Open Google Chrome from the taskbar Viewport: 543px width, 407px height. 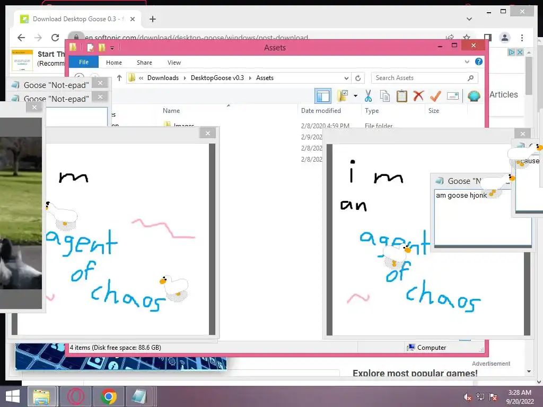(109, 396)
